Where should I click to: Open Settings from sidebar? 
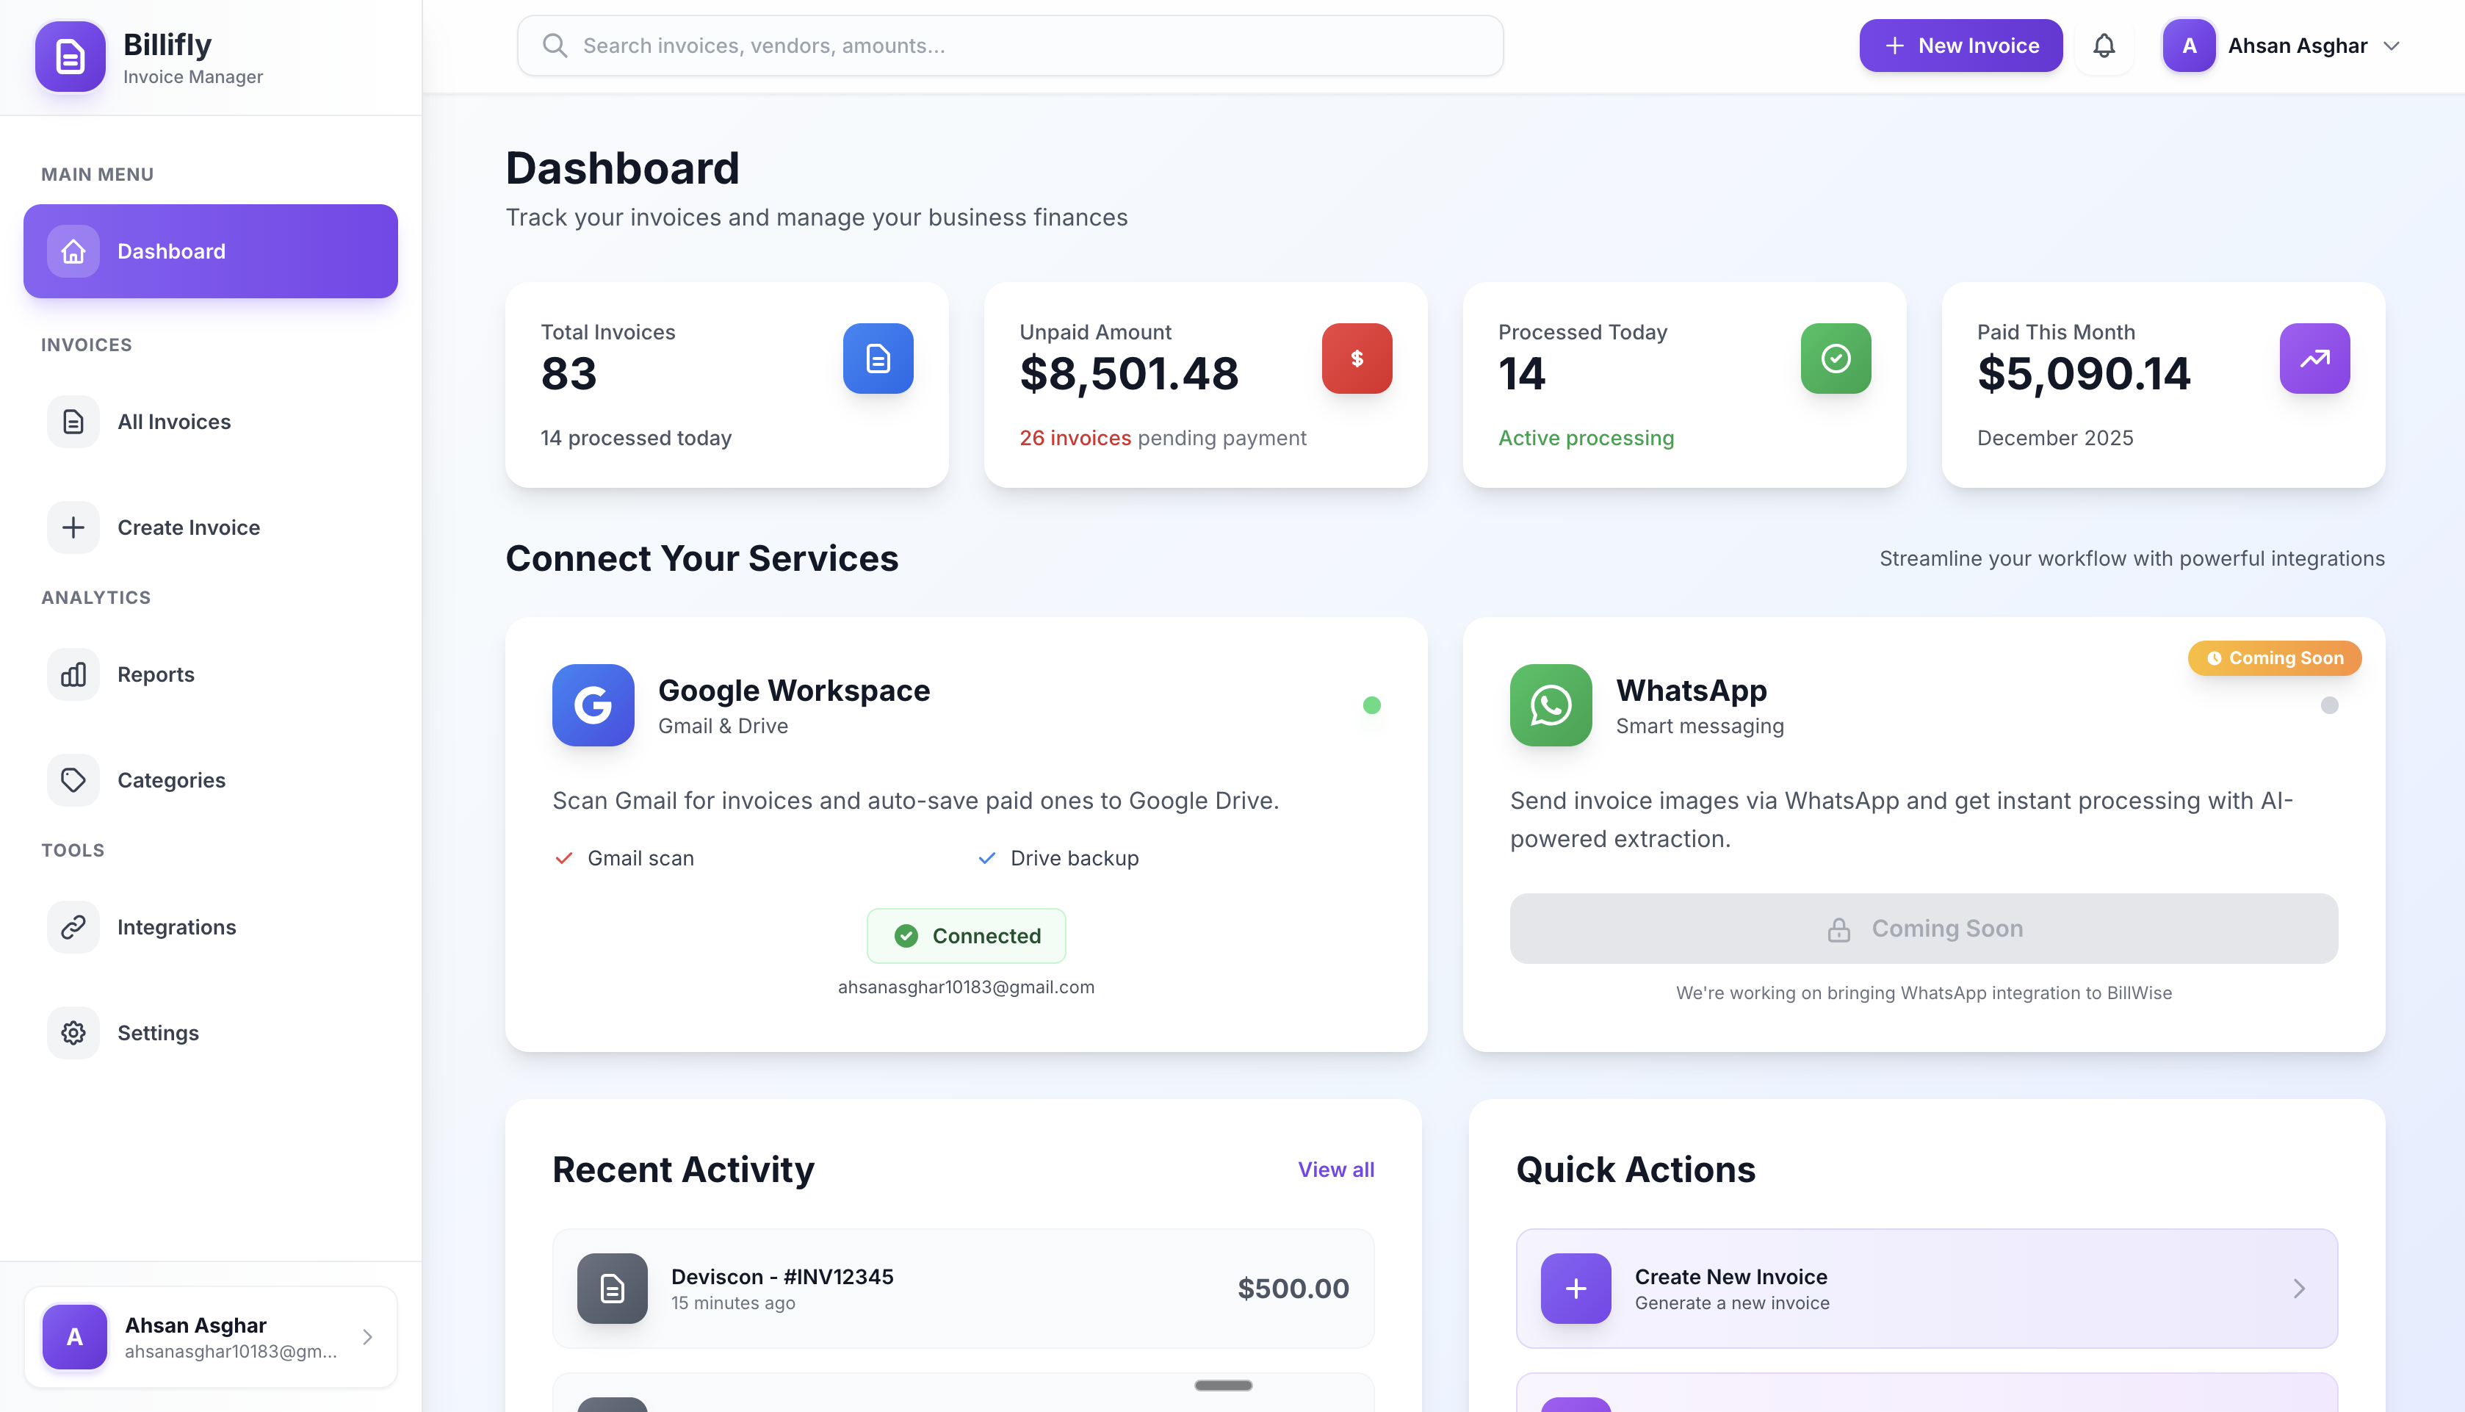210,1033
